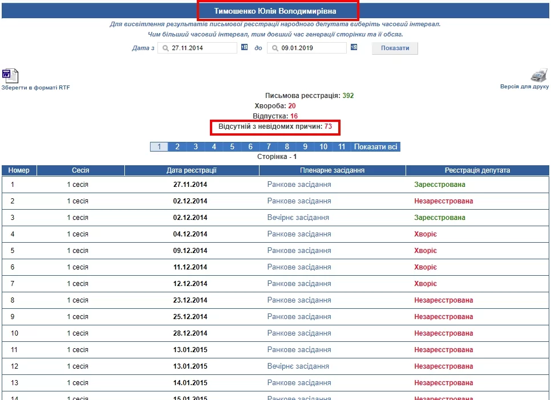Click the Дата реєстрації column header

click(x=192, y=170)
